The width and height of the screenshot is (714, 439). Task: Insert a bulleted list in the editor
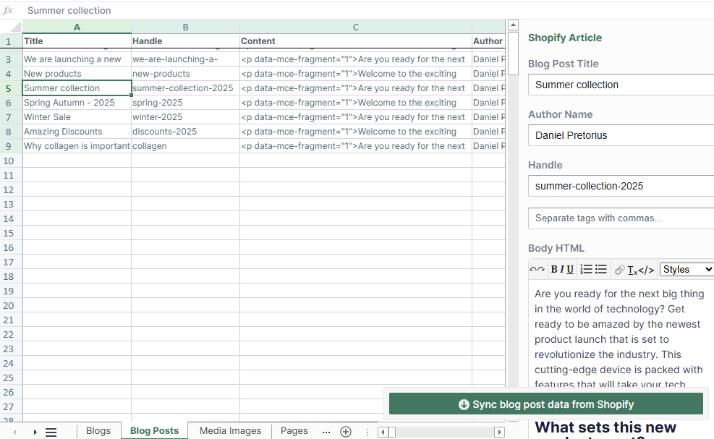600,268
